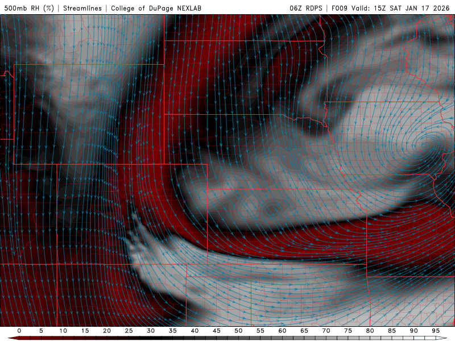Click the "95" label on the color scale
Screen dimensions: 455x341
pos(436,331)
